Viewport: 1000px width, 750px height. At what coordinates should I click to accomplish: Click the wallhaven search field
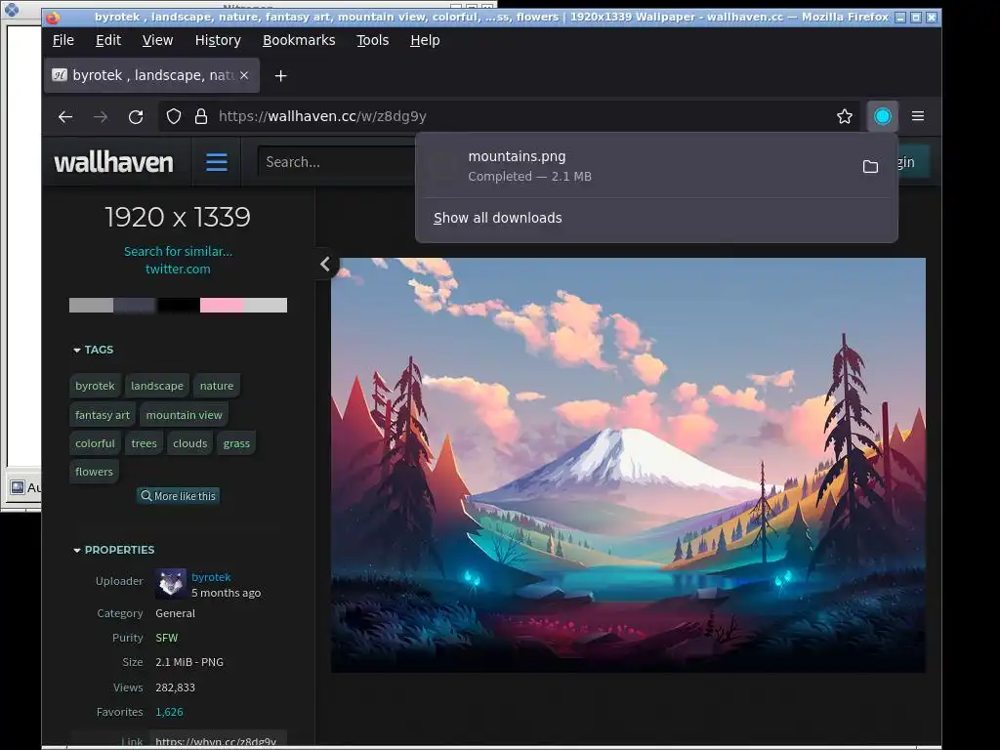click(337, 162)
